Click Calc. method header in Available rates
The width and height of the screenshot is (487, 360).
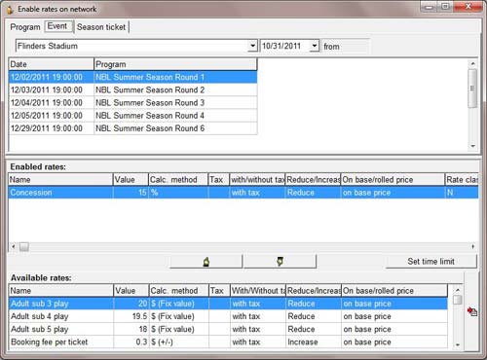(x=178, y=291)
